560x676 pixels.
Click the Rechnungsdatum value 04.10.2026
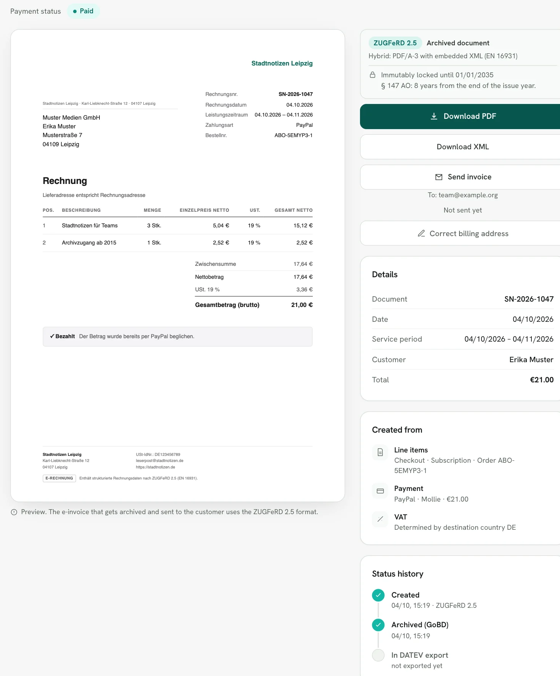point(299,105)
